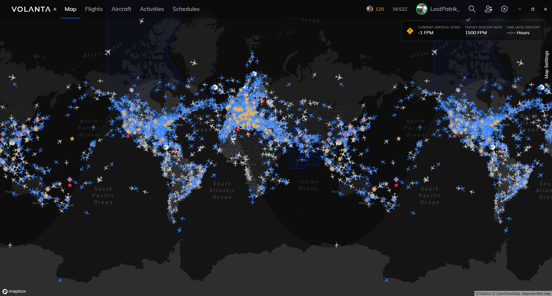This screenshot has width=552, height=296.
Task: Switch to the Flights tab
Action: pos(94,9)
